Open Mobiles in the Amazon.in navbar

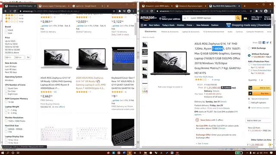(180, 25)
